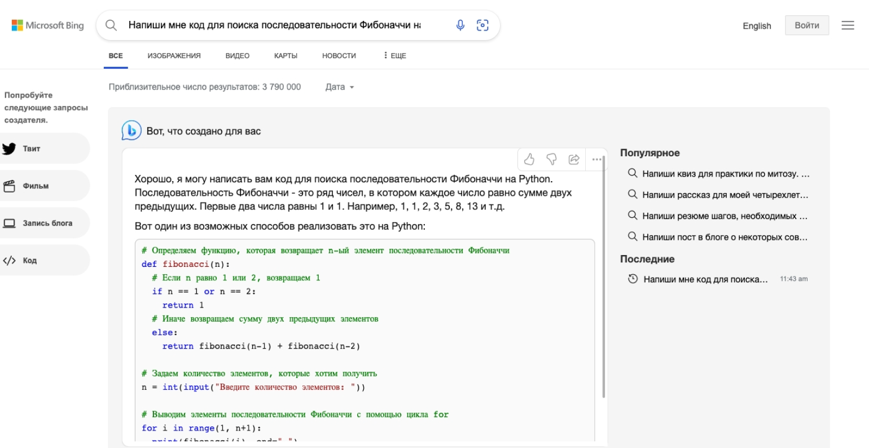Open visual search camera icon
The image size is (869, 448).
tap(482, 25)
